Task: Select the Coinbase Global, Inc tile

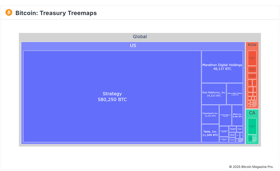Action: tap(225, 115)
